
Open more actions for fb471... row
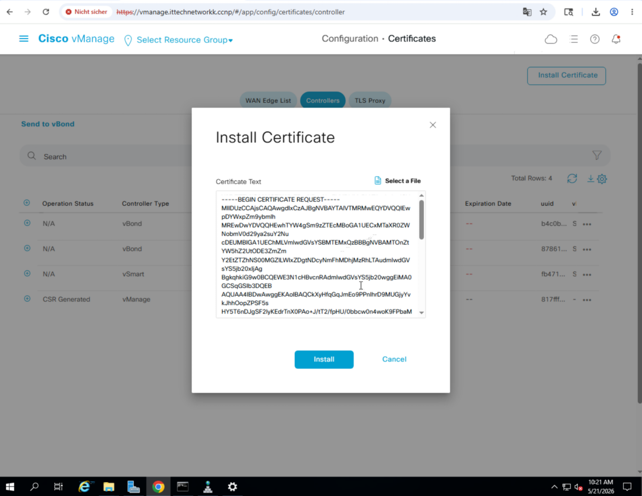[x=587, y=274]
